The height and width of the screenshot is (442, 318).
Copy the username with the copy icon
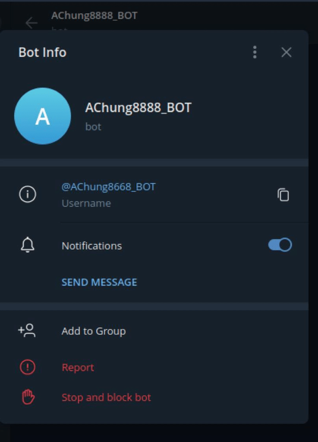283,195
